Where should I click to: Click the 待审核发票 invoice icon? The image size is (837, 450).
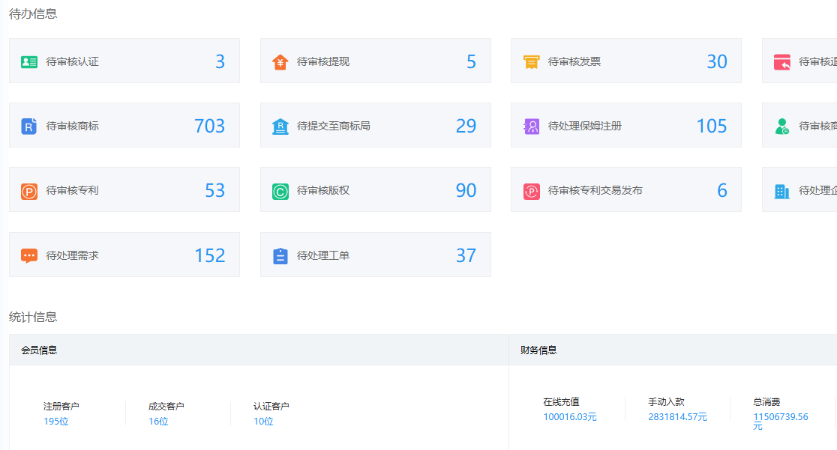point(531,62)
